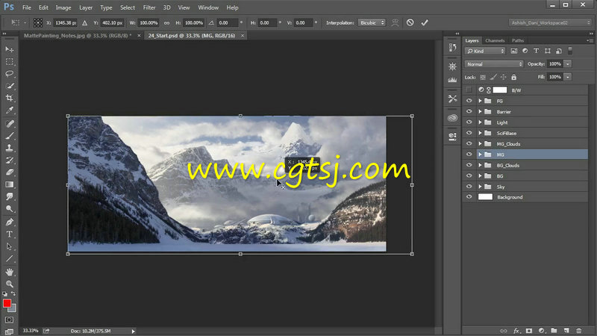Expand the BG_Clouds group
This screenshot has height=336, width=597.
click(x=480, y=165)
